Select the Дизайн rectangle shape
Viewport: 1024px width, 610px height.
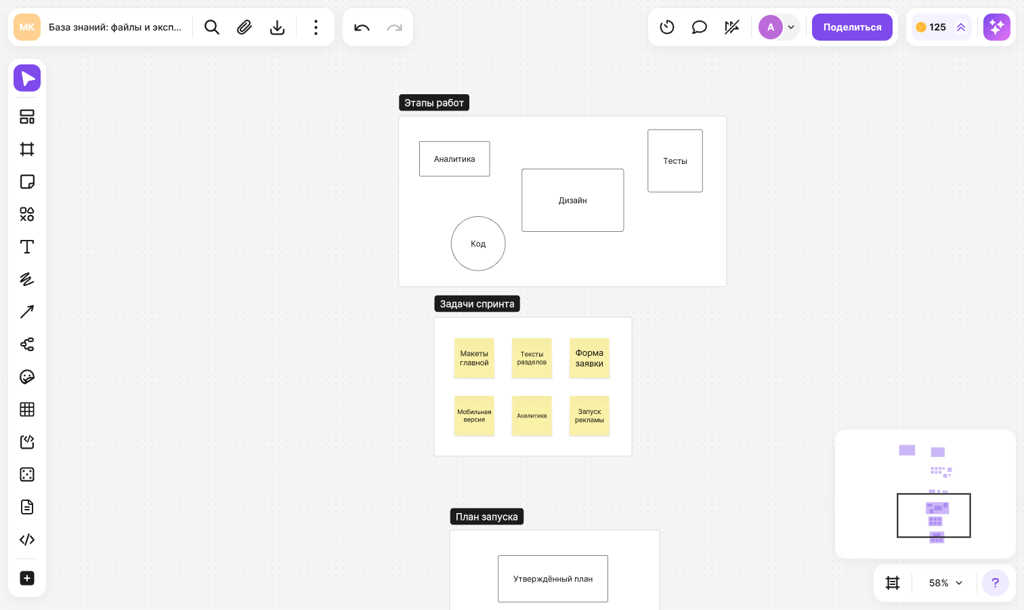click(x=573, y=200)
